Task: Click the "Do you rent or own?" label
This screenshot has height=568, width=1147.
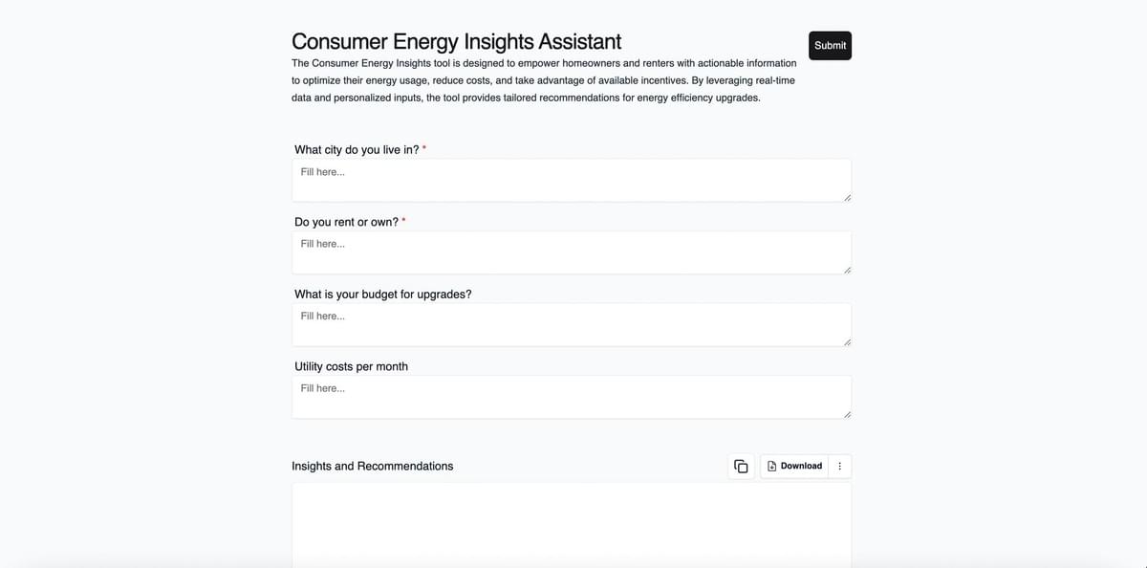Action: (x=346, y=222)
